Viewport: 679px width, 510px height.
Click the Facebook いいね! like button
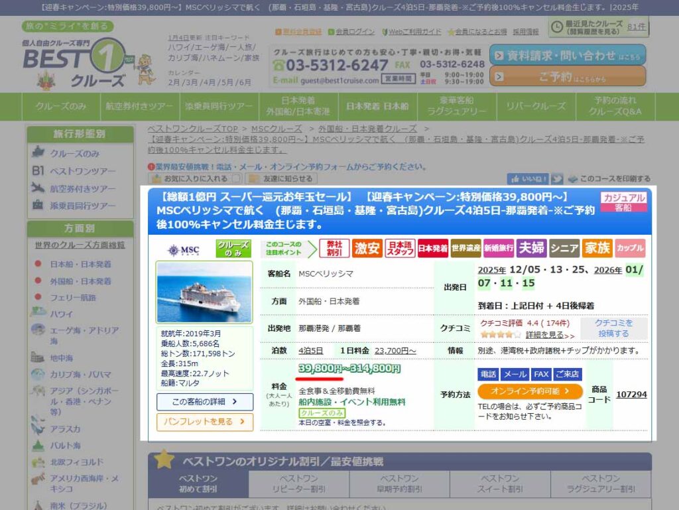click(528, 178)
